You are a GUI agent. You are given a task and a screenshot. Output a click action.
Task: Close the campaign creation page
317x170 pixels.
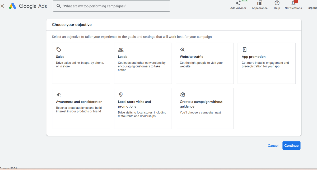(x=2, y=6)
